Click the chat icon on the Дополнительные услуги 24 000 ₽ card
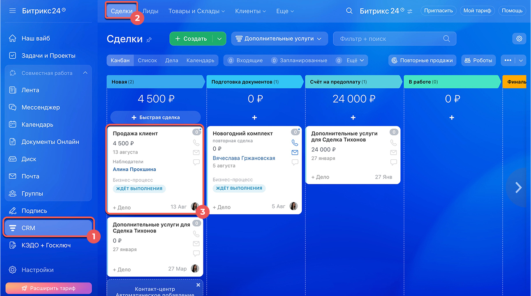 tap(393, 162)
